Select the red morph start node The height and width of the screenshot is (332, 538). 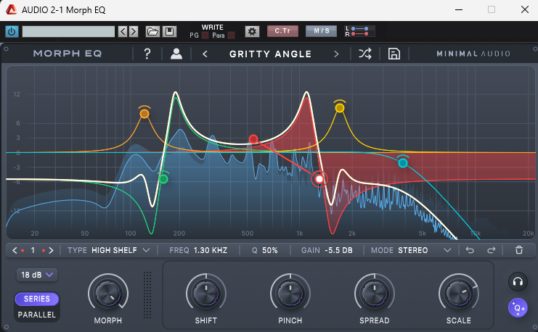point(253,139)
